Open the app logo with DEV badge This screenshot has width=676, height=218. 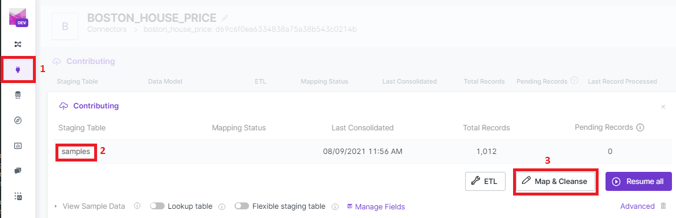point(18,18)
